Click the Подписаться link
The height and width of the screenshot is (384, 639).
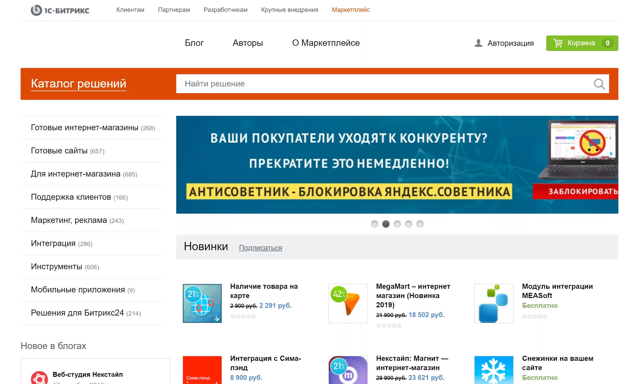[x=260, y=248]
